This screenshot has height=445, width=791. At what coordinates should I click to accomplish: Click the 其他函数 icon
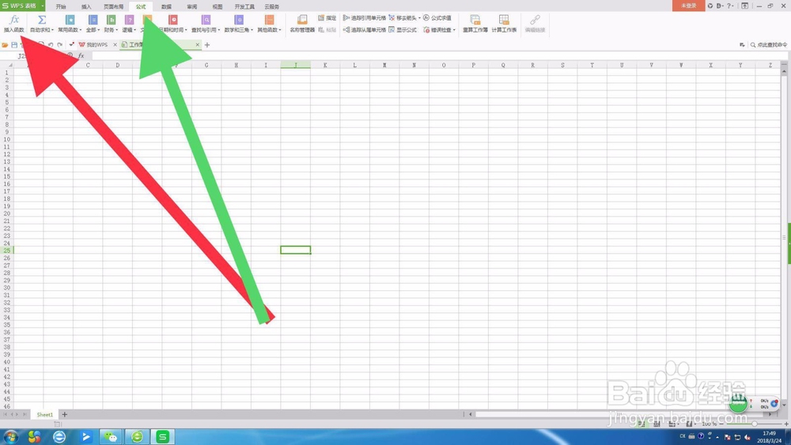269,20
